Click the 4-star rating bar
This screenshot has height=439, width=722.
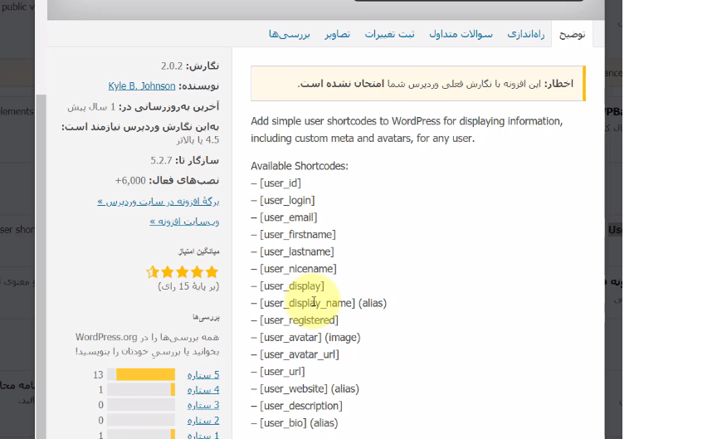(x=141, y=390)
